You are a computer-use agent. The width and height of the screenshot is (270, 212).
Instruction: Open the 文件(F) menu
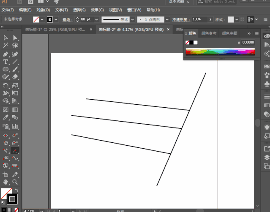8,10
